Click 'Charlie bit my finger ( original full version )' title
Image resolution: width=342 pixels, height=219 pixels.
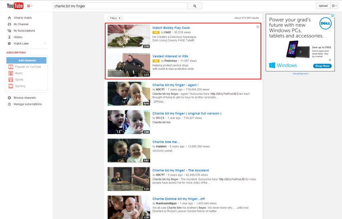point(187,113)
